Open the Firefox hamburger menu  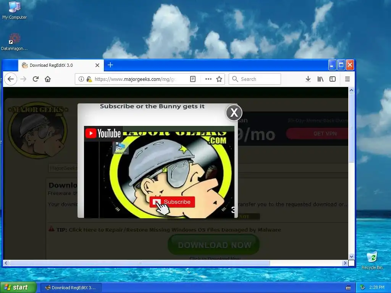pyautogui.click(x=347, y=79)
